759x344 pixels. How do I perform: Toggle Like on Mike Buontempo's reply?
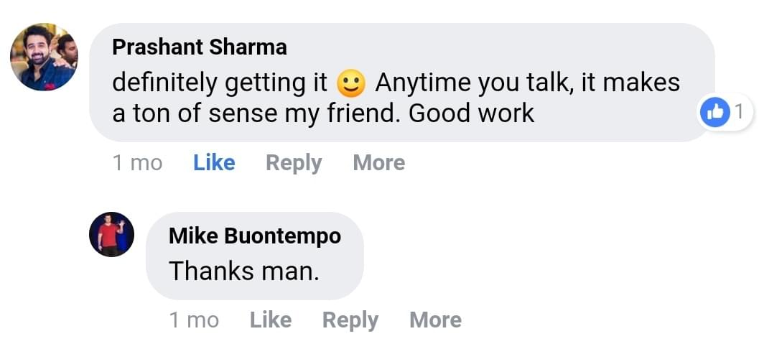pos(271,320)
